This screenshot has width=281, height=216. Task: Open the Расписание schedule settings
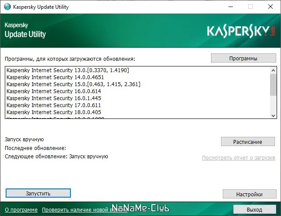(248, 142)
